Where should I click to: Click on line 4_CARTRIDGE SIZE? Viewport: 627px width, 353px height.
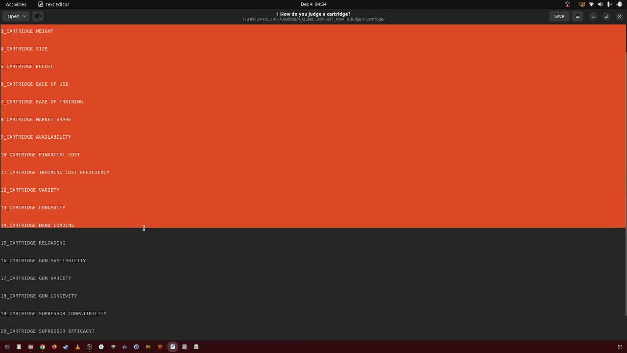point(24,49)
